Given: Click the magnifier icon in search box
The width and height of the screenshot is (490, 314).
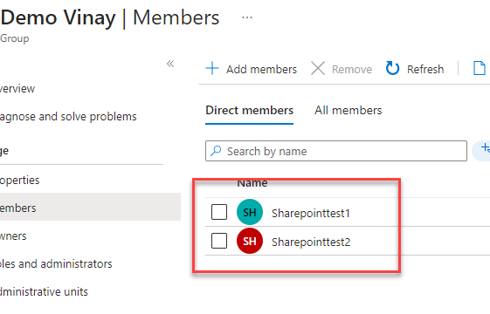Looking at the screenshot, I should (216, 151).
